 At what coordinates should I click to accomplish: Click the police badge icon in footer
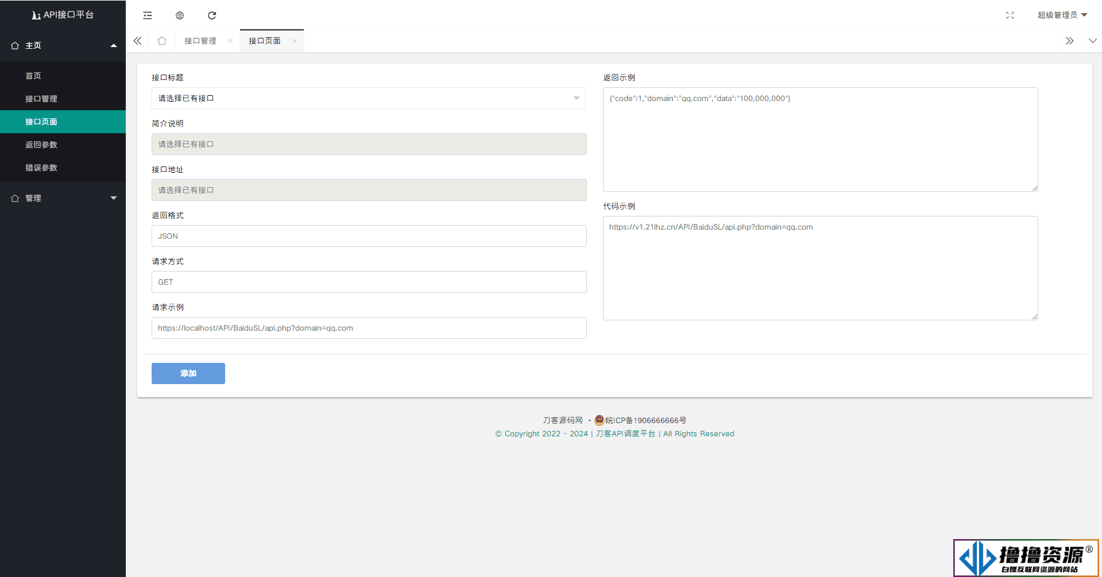599,420
